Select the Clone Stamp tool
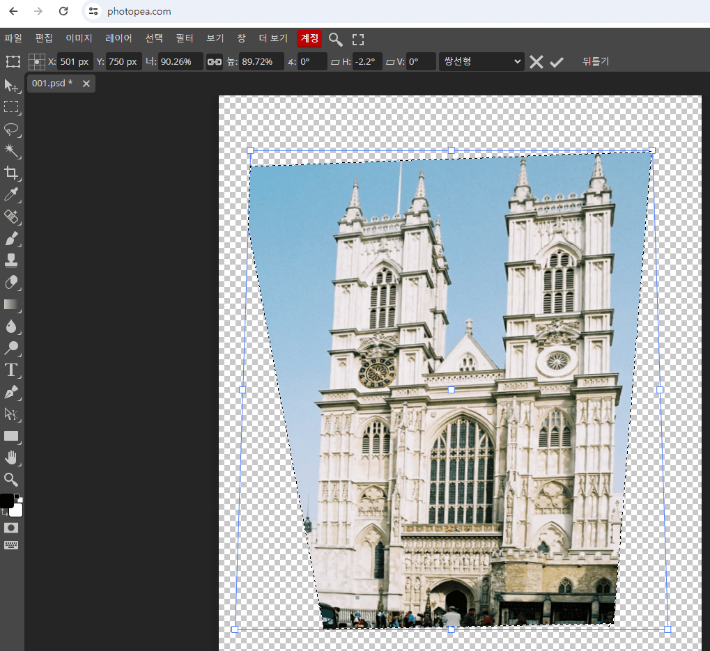The width and height of the screenshot is (710, 651). [11, 260]
